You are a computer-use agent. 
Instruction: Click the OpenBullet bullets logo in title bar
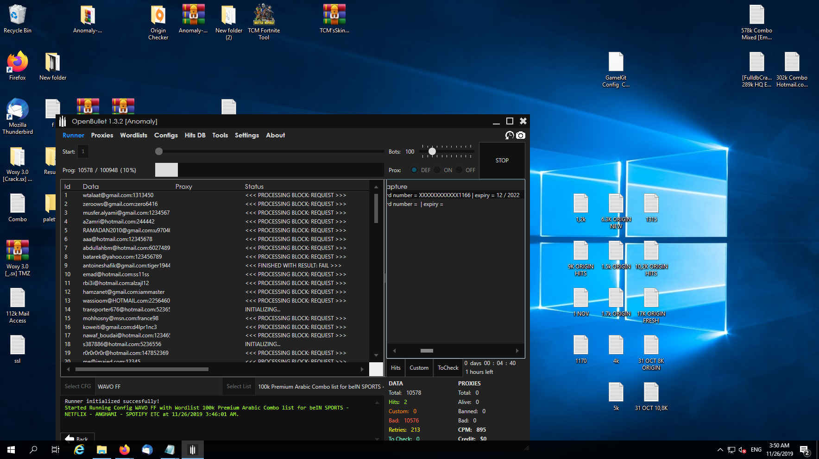[x=63, y=121]
